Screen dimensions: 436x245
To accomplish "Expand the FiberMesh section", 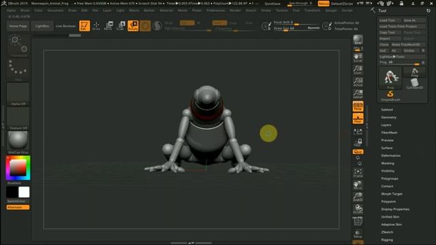I will click(x=389, y=133).
